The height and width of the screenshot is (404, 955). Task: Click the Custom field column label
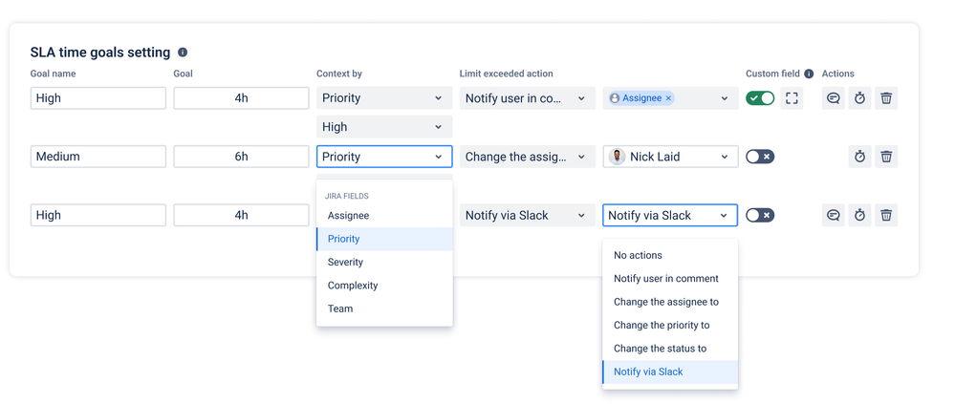(773, 74)
